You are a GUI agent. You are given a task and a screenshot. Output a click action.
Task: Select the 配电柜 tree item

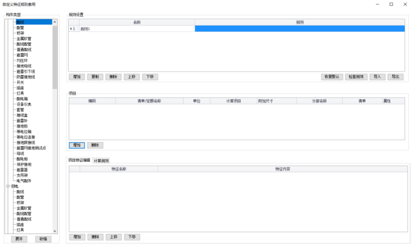click(x=22, y=159)
